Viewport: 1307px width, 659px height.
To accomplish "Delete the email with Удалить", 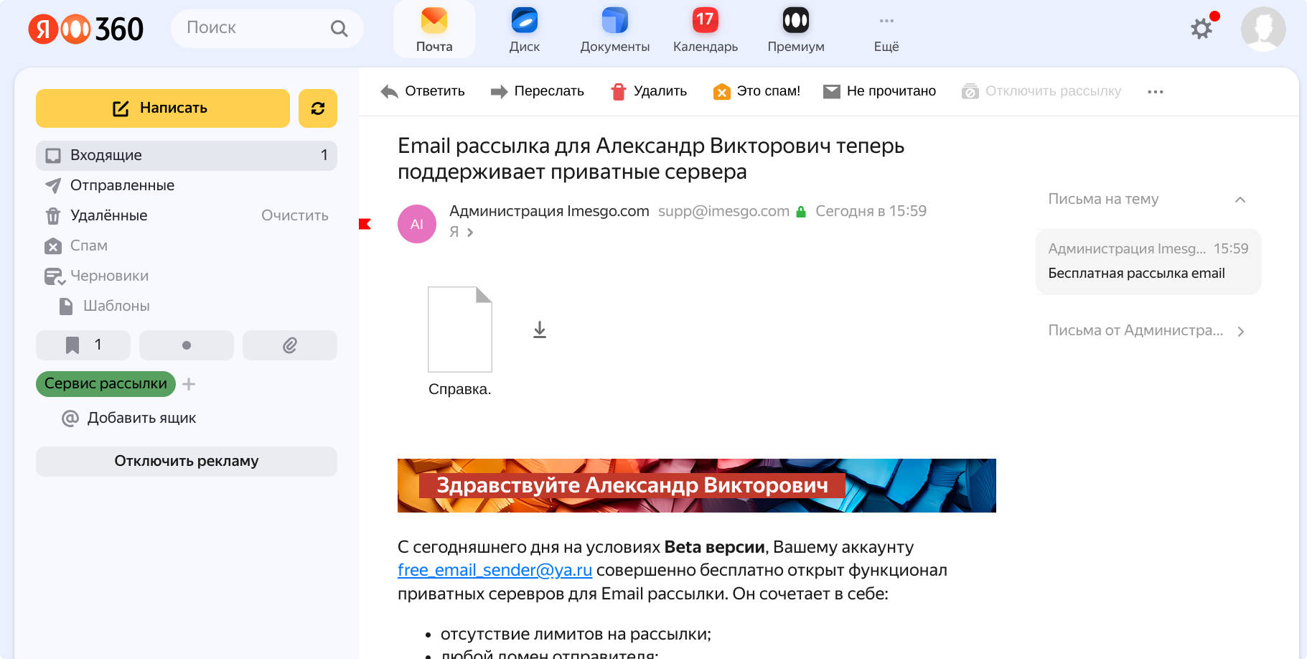I will (649, 91).
